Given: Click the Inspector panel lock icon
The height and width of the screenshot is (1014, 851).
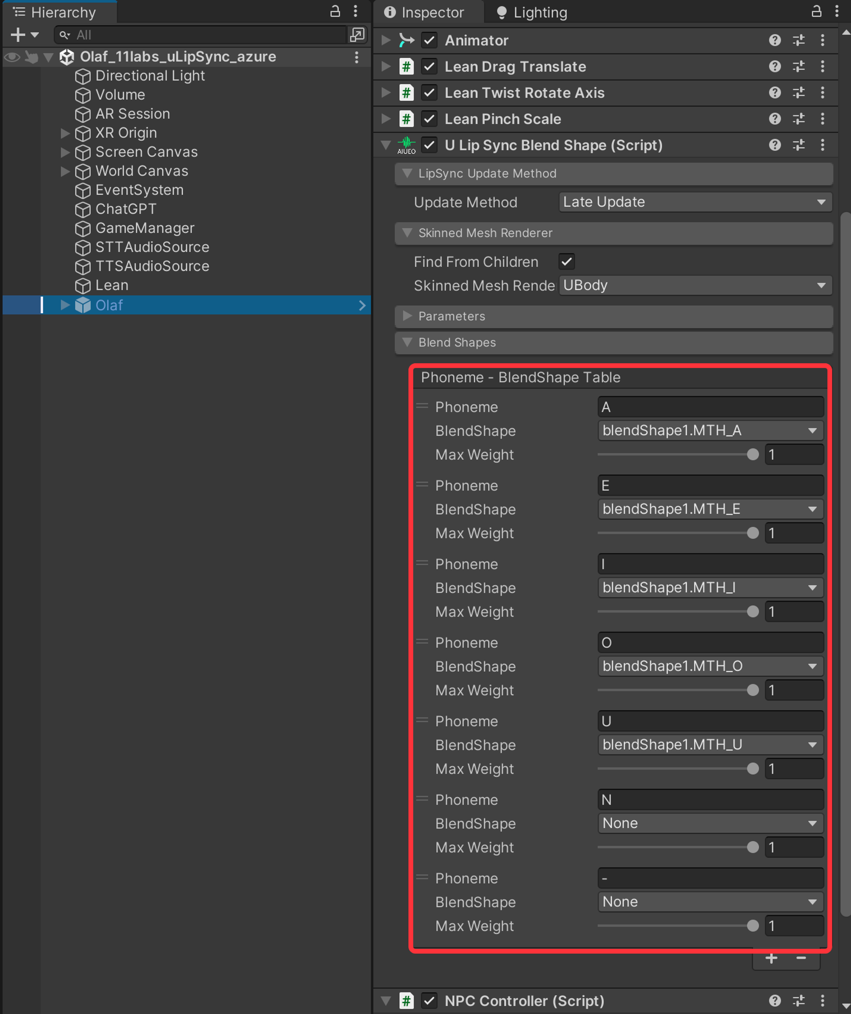Looking at the screenshot, I should (x=816, y=11).
